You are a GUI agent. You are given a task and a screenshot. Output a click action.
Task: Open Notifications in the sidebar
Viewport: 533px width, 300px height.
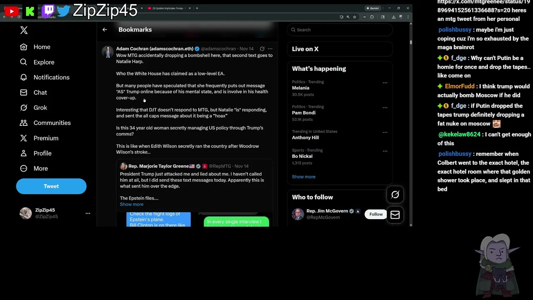pos(45,77)
